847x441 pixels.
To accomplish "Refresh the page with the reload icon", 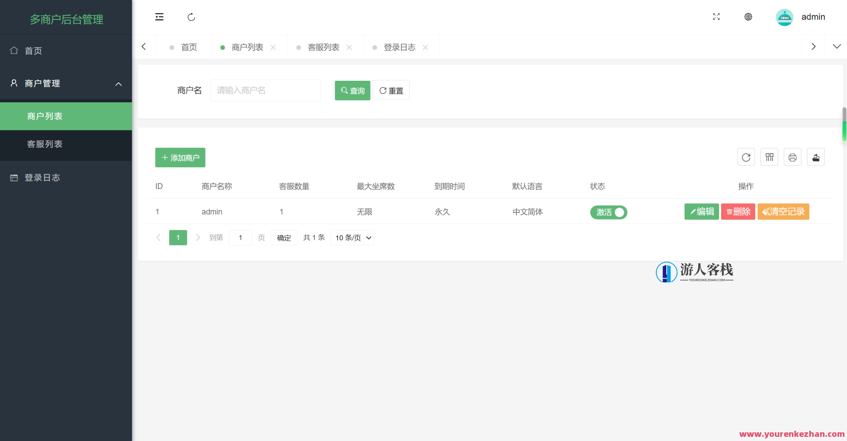I will 191,17.
